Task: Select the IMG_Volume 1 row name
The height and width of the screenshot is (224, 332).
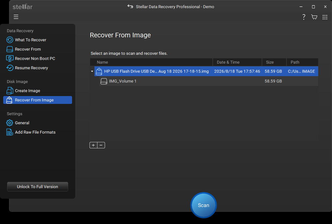Action: pyautogui.click(x=123, y=81)
